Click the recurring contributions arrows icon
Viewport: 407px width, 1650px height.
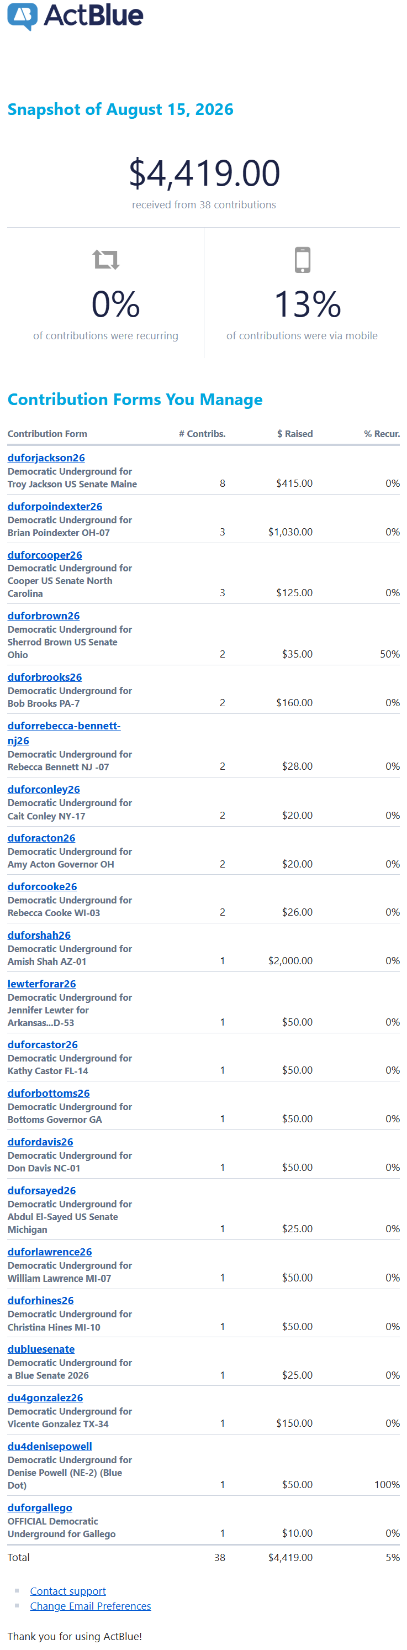pyautogui.click(x=105, y=259)
